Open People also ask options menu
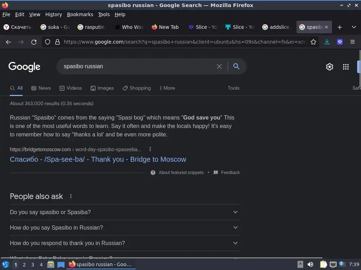Image resolution: width=361 pixels, height=270 pixels. 71,196
